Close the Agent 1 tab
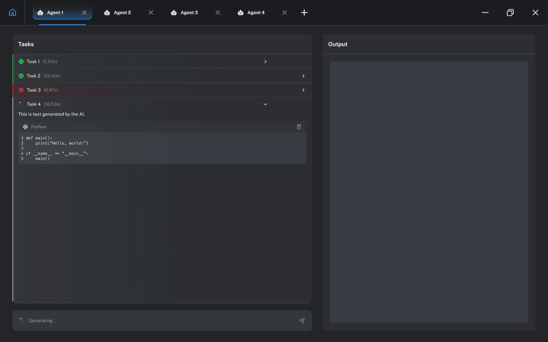Image resolution: width=548 pixels, height=342 pixels. [84, 13]
